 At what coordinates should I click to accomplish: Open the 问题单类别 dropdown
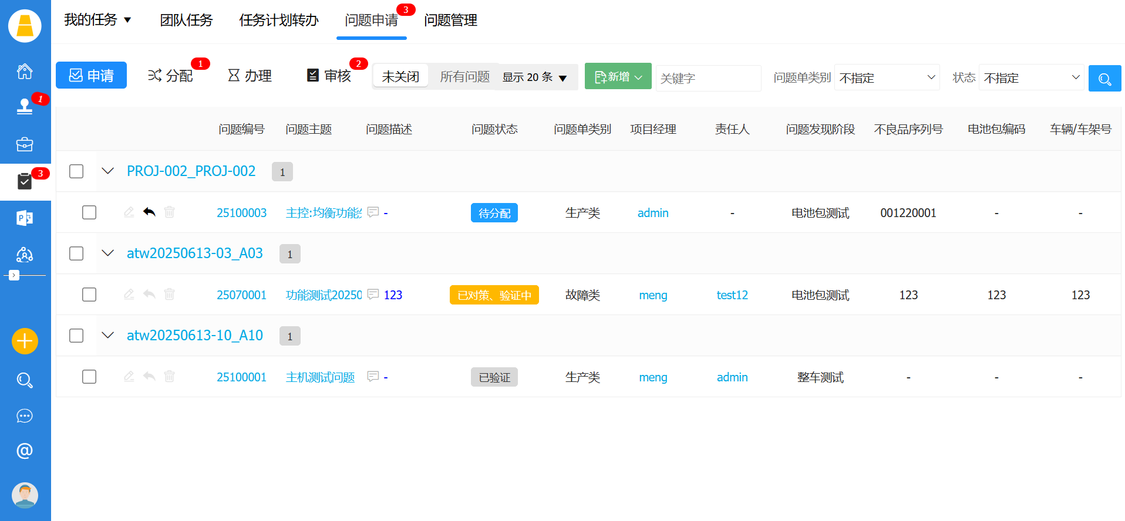pos(887,77)
